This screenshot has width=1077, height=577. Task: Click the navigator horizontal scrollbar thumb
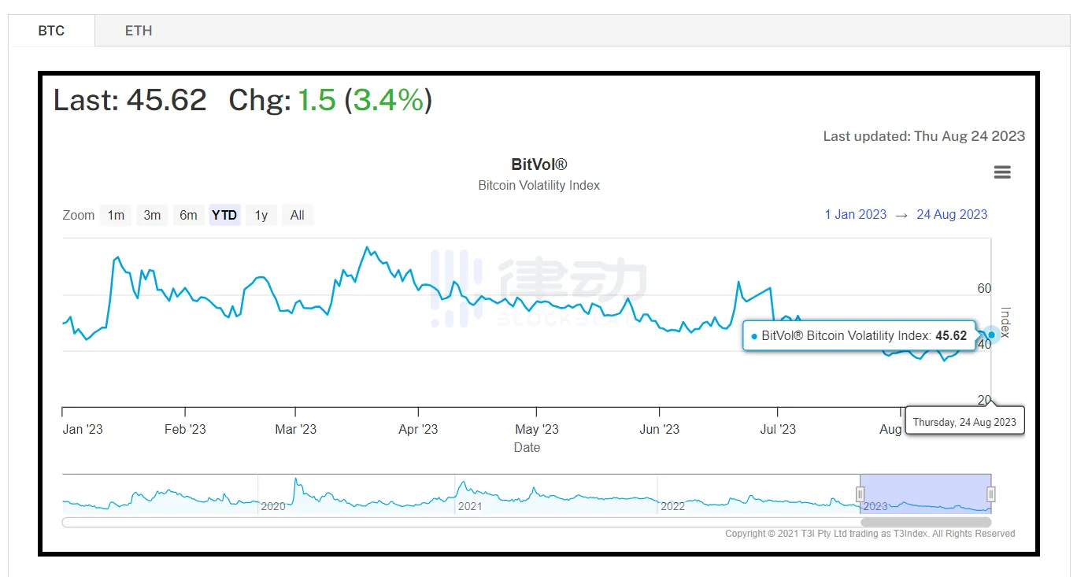click(926, 522)
